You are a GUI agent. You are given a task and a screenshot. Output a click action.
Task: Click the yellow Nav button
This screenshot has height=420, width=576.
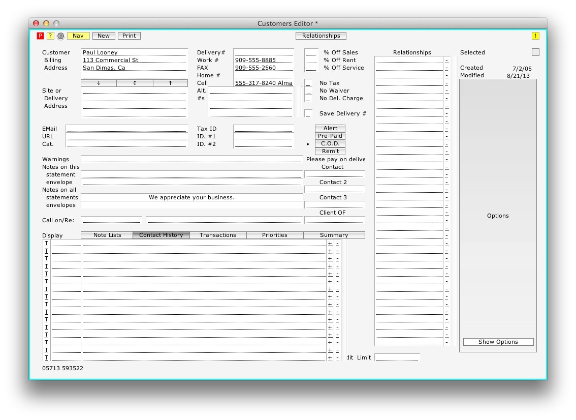click(78, 36)
